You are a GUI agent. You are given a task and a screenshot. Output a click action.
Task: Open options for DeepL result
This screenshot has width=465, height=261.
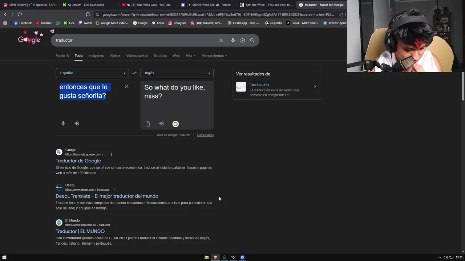(x=114, y=190)
